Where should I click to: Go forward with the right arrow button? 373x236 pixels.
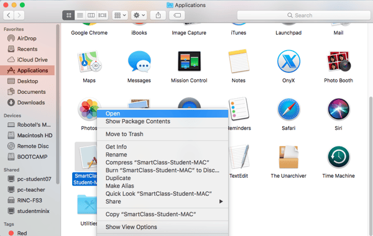point(19,15)
